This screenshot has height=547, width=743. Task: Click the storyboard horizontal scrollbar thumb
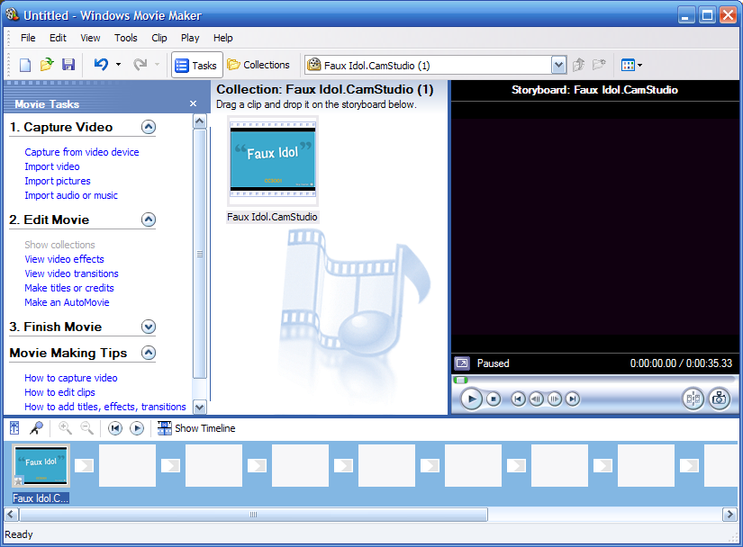coord(253,515)
